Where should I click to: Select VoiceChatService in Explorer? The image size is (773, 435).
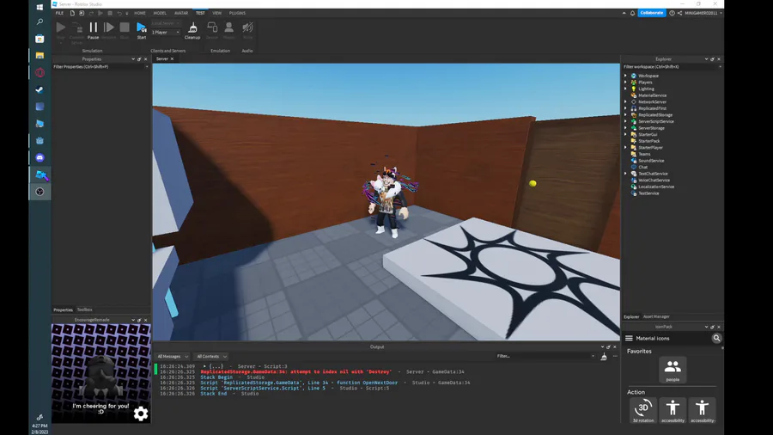pyautogui.click(x=654, y=180)
